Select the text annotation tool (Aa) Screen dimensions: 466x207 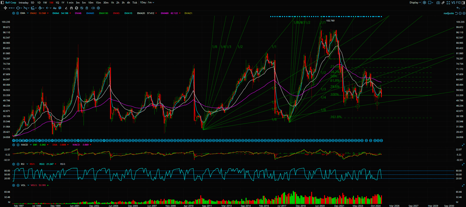click(x=54, y=8)
